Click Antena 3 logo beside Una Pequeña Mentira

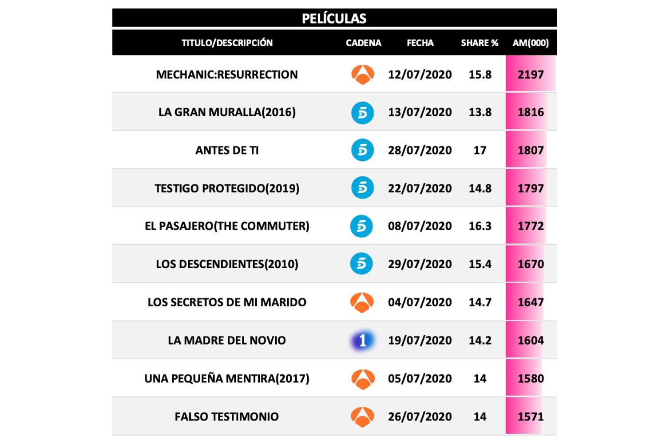[362, 379]
